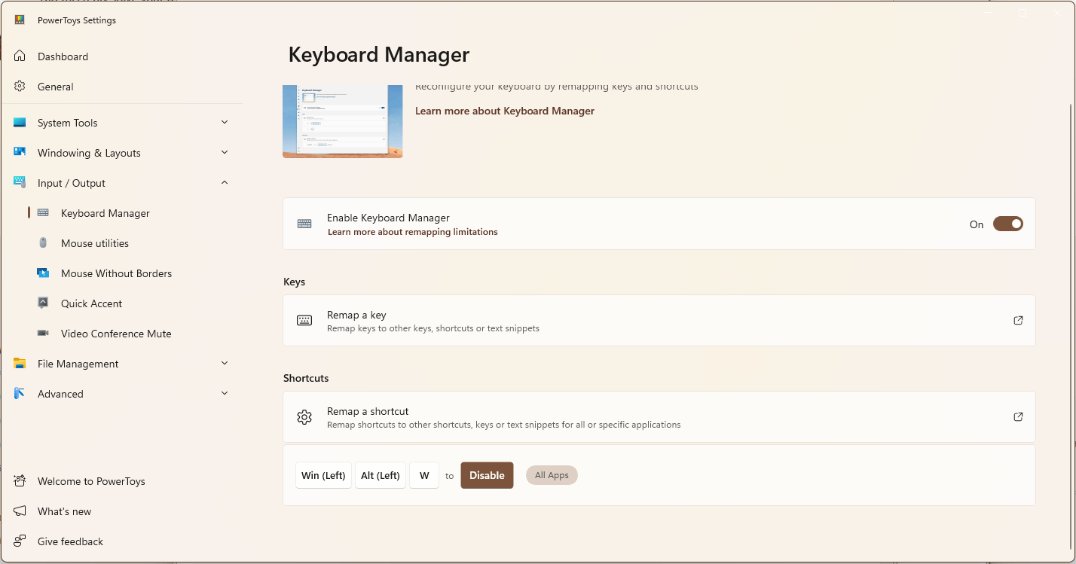
Task: Click the Mouse utilities icon
Action: tap(44, 243)
